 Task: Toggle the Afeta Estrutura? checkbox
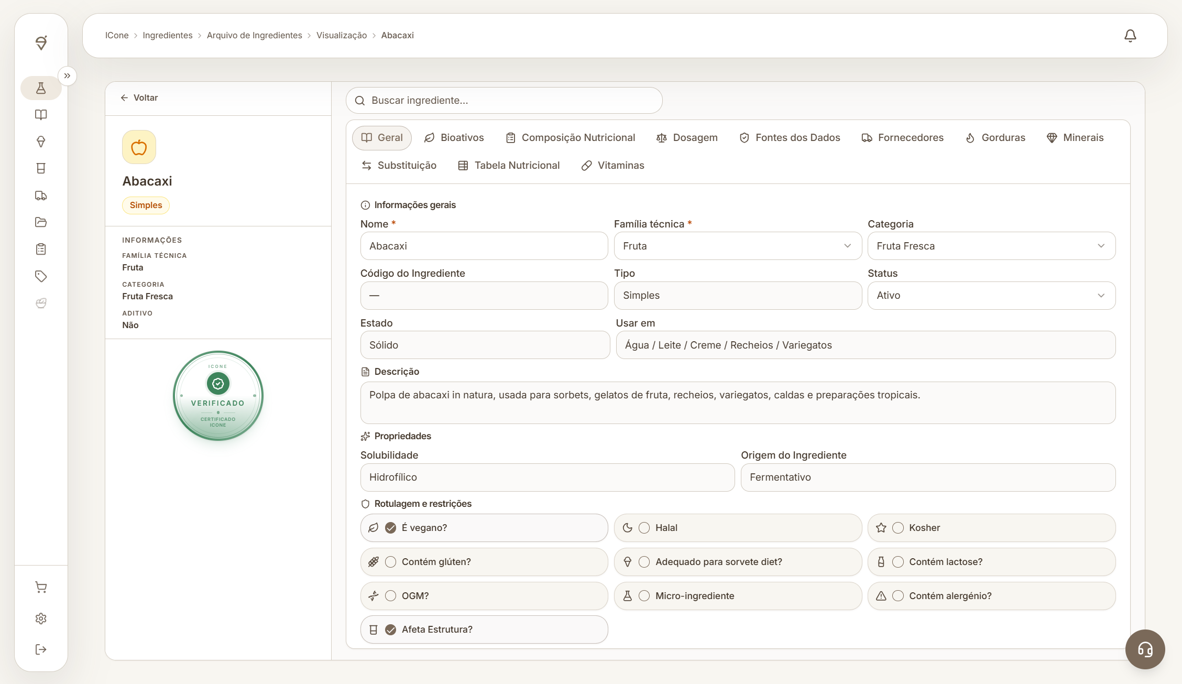click(390, 629)
